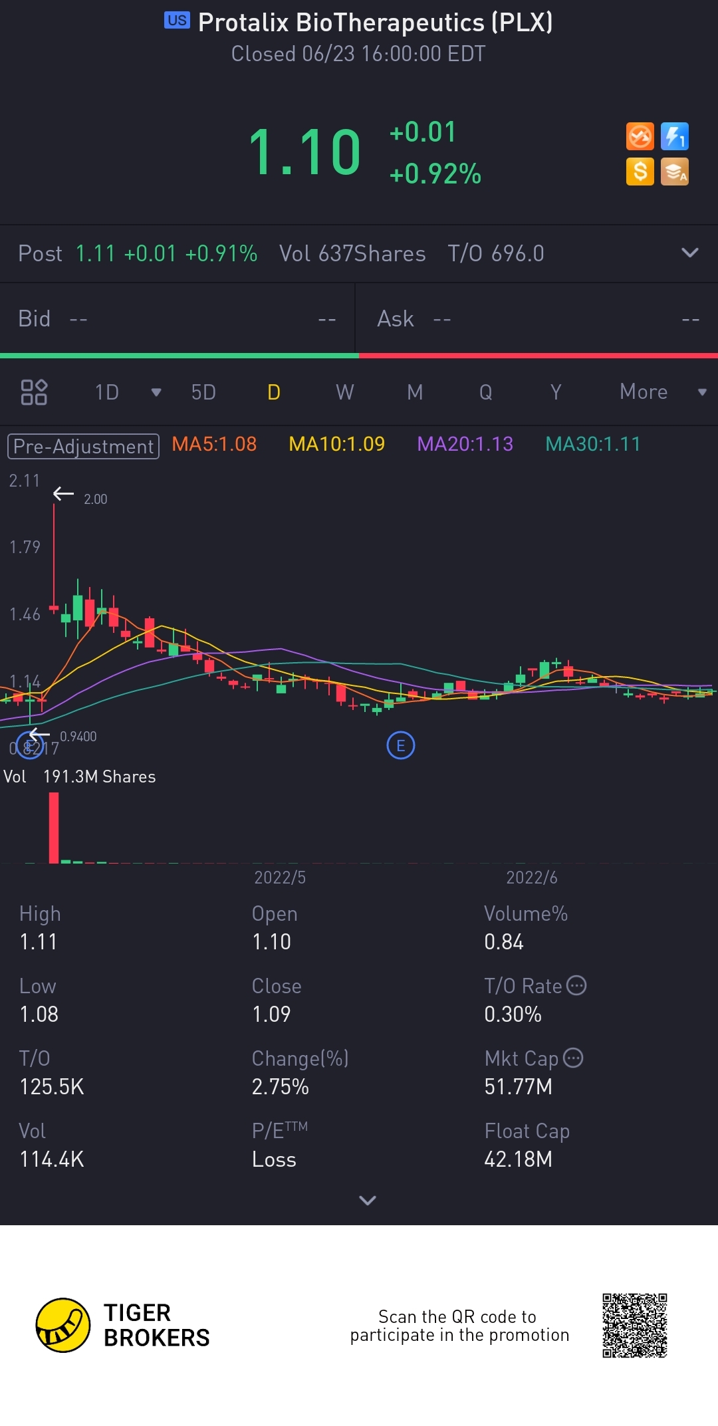Tap the 2.00 high price marker
Screen dimensions: 718x1426
(95, 499)
